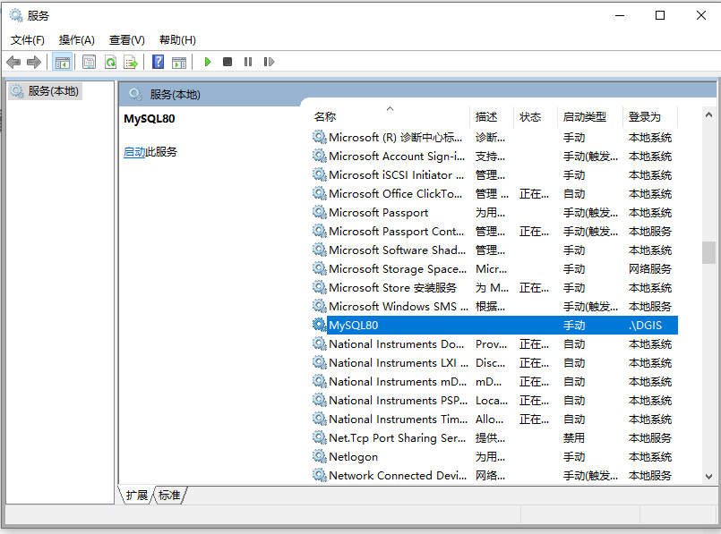Pause the service with the pause icon
This screenshot has width=721, height=534.
pyautogui.click(x=248, y=61)
